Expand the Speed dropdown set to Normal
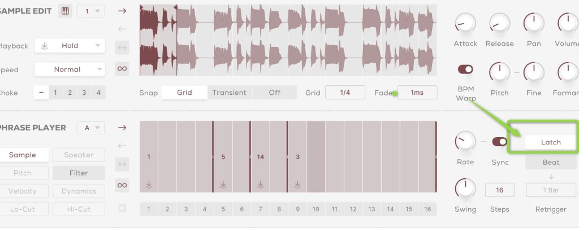This screenshot has height=228, width=579. [70, 69]
